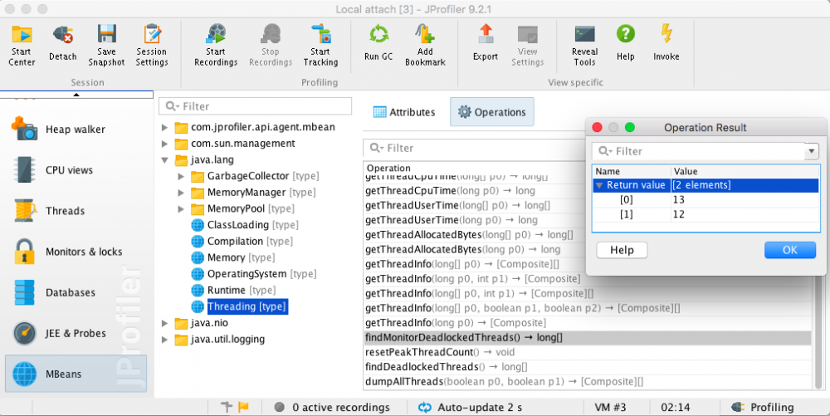Screen dimensions: 830x416
Task: Click the Operation Result Filter field
Action: 699,151
